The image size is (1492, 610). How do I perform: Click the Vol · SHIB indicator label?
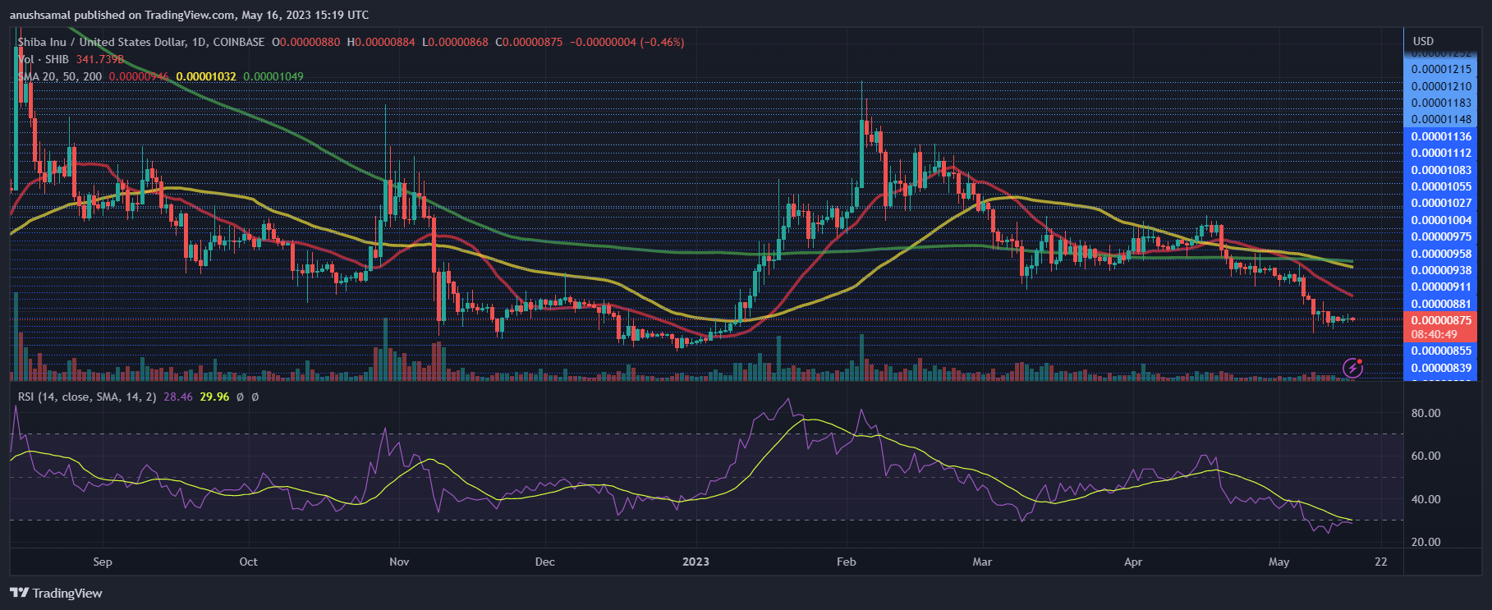(43, 59)
